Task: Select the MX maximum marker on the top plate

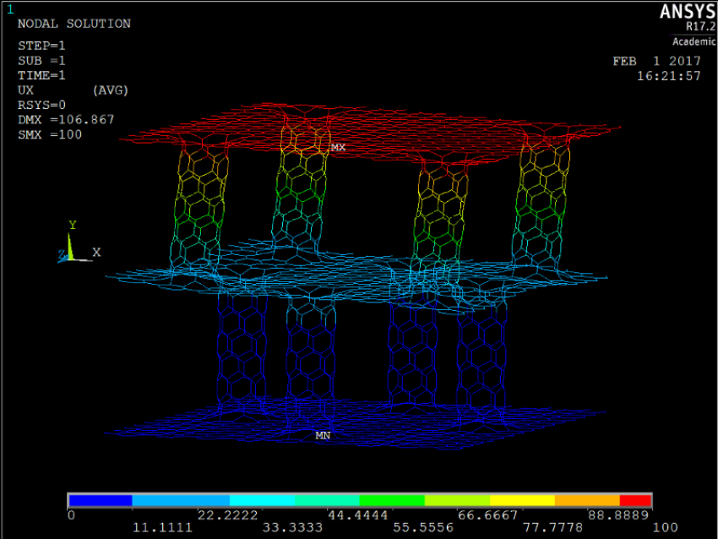Action: coord(338,148)
